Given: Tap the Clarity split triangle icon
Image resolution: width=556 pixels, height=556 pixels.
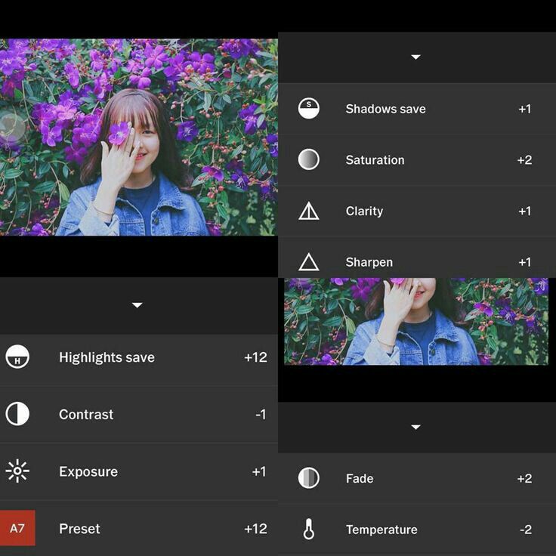Looking at the screenshot, I should (x=309, y=211).
